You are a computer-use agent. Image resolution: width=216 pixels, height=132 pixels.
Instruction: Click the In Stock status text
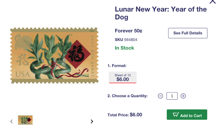[x=124, y=48]
